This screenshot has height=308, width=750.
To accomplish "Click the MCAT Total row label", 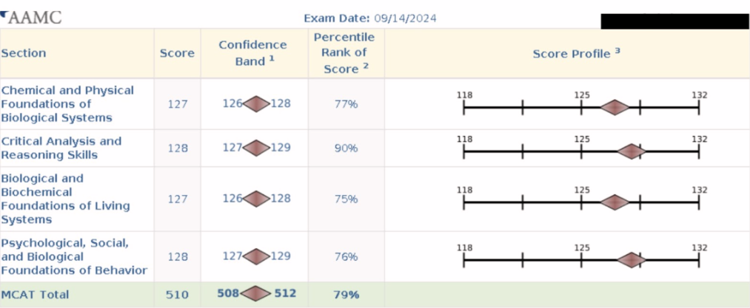I will [35, 294].
